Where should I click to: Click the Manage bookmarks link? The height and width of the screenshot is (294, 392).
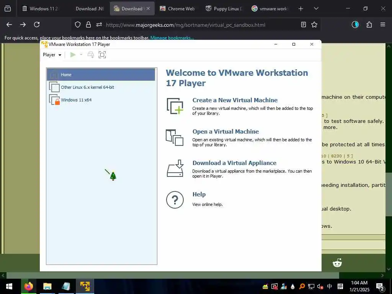point(172,38)
